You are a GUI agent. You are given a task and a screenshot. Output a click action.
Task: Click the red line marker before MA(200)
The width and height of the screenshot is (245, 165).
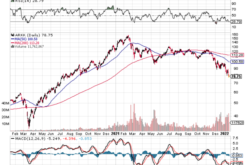coord(12,43)
